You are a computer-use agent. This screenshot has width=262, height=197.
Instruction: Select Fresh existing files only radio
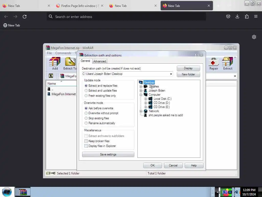(x=86, y=96)
